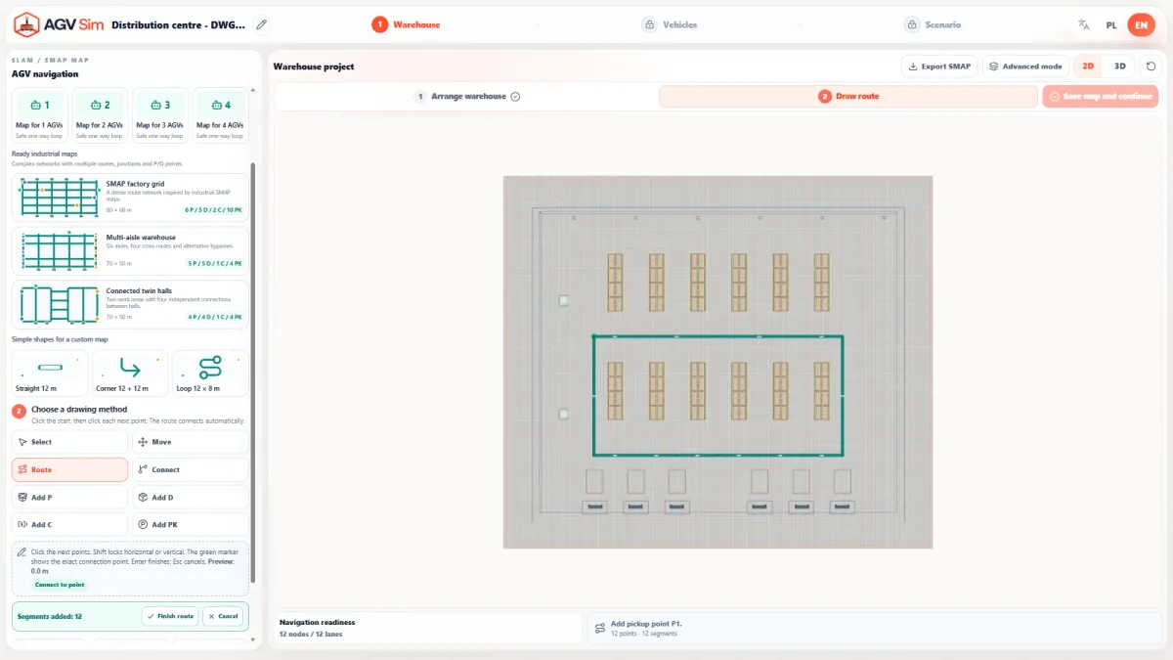Screen dimensions: 1173x660
Task: Click Export SMAP button
Action: pyautogui.click(x=938, y=66)
